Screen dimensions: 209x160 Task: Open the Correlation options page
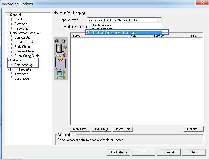coord(21,79)
